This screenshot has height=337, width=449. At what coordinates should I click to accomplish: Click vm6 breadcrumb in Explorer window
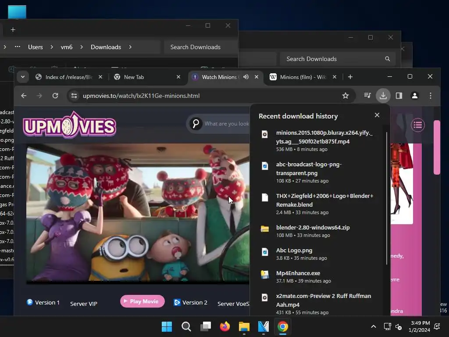(x=67, y=47)
